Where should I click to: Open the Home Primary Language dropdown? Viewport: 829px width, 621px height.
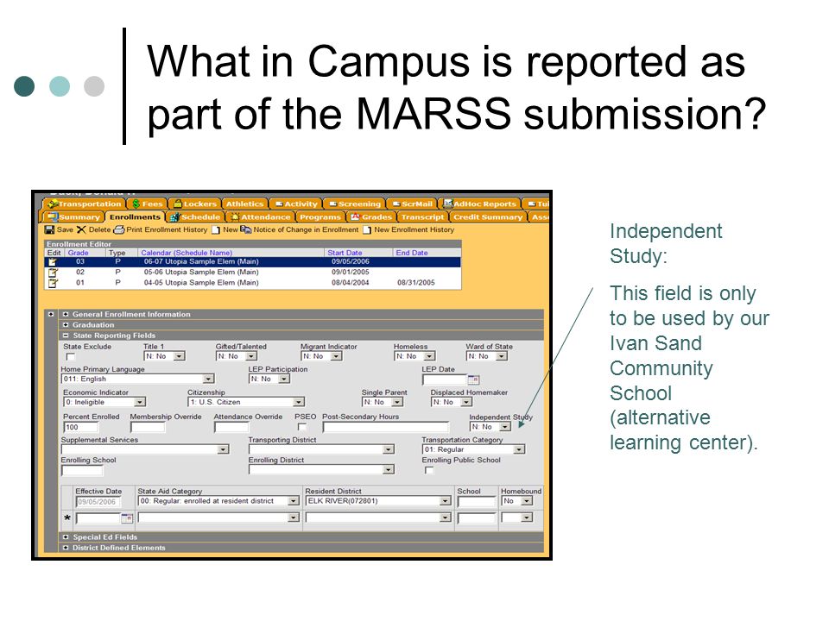[208, 379]
